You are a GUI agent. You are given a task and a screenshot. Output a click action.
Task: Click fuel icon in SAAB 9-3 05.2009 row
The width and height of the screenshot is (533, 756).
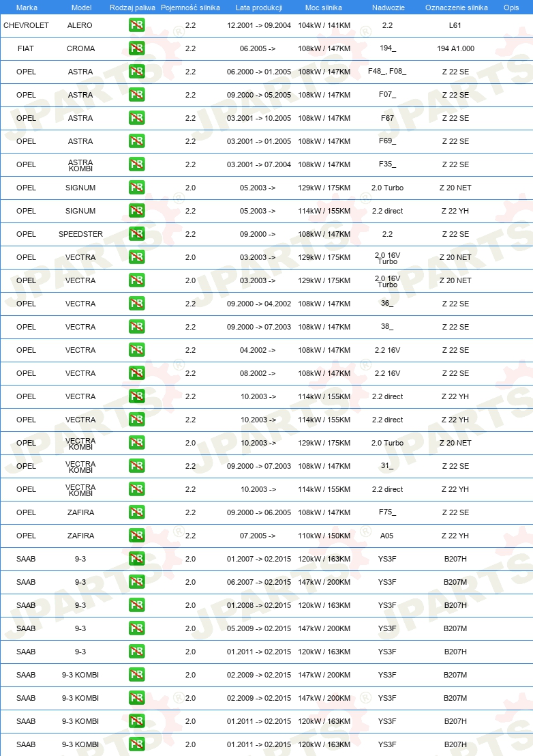point(137,628)
